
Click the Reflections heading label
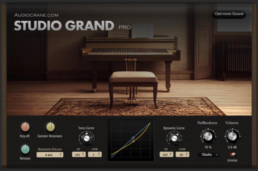tap(207, 123)
